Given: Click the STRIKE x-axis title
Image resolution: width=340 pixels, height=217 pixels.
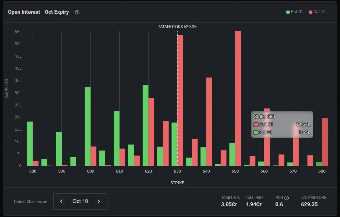Looking at the screenshot, I should [x=177, y=183].
